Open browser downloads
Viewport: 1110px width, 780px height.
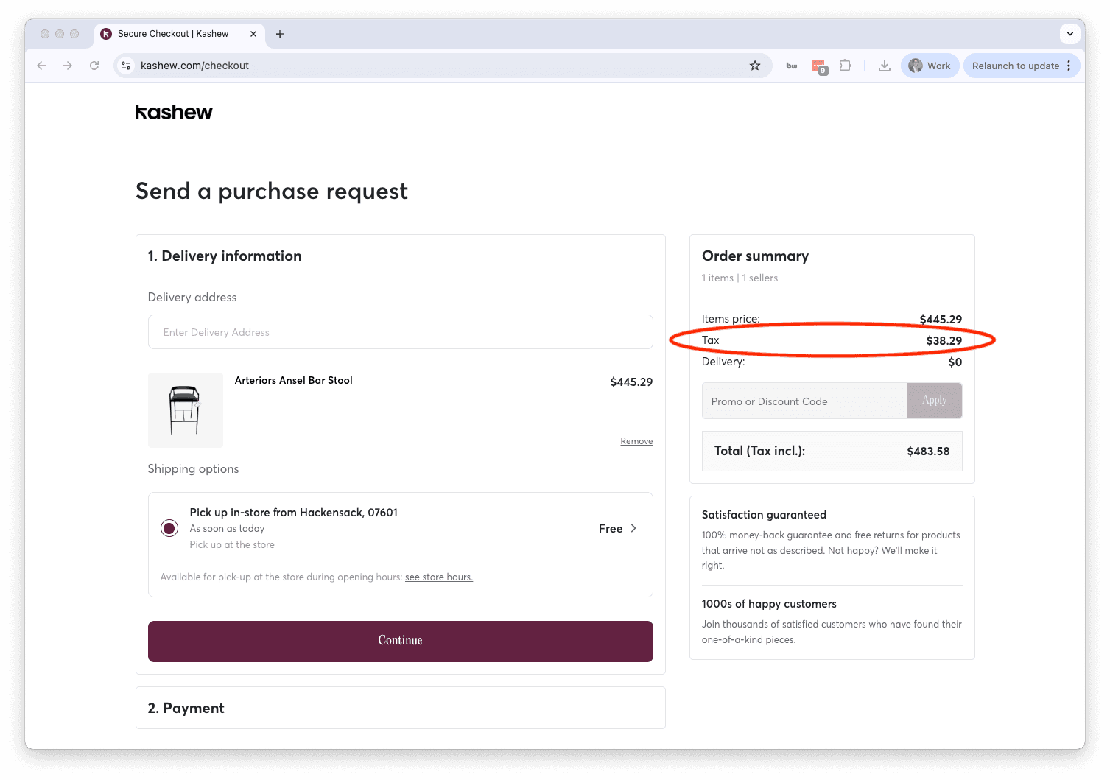tap(885, 66)
